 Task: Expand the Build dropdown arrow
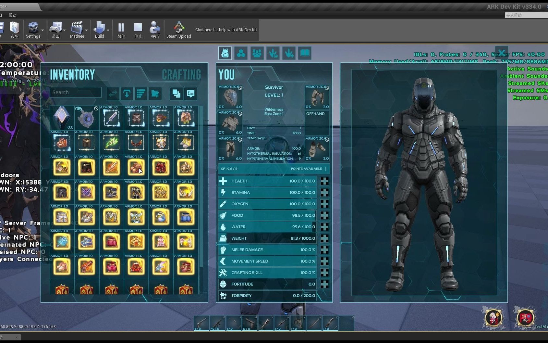(x=108, y=30)
